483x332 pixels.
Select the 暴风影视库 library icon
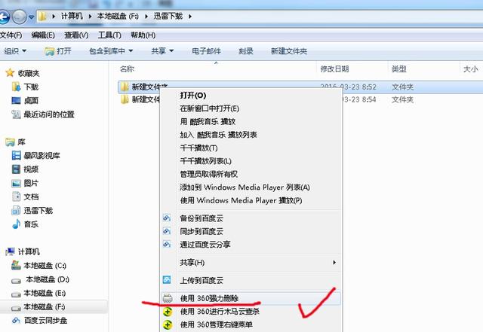coord(17,156)
